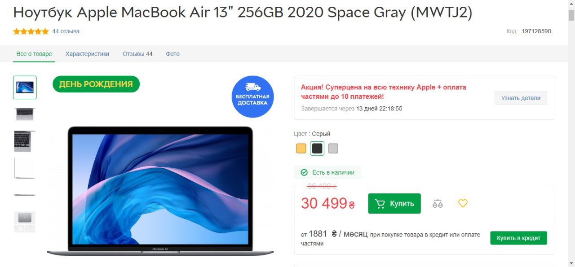Screen dimensions: 575x267
Task: Click the scrollbar down arrow
Action: tap(571, 263)
